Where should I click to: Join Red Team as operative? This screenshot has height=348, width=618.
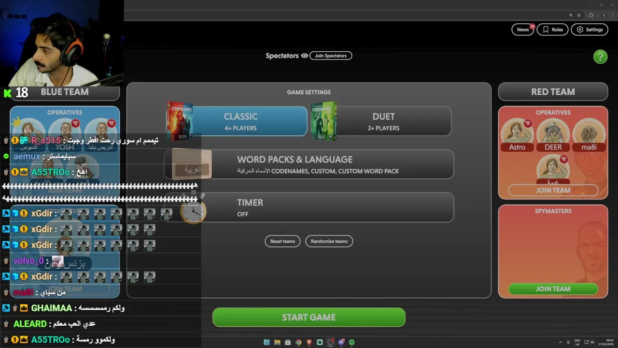pos(553,190)
